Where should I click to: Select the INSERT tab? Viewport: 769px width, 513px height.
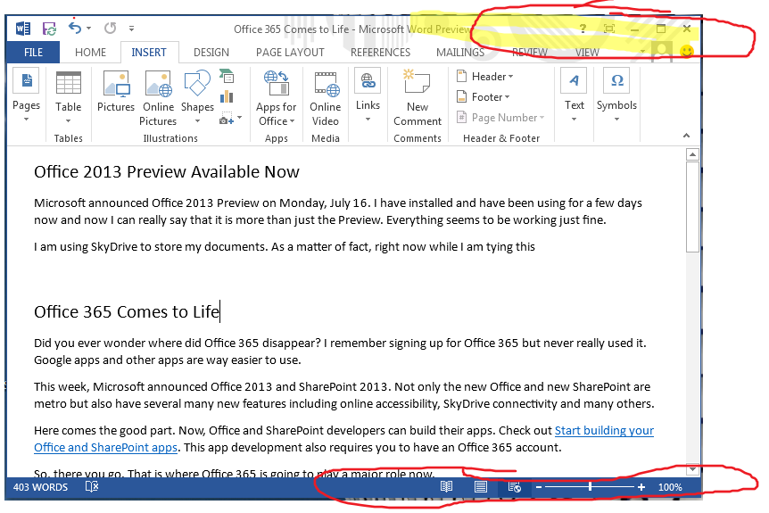pos(149,53)
